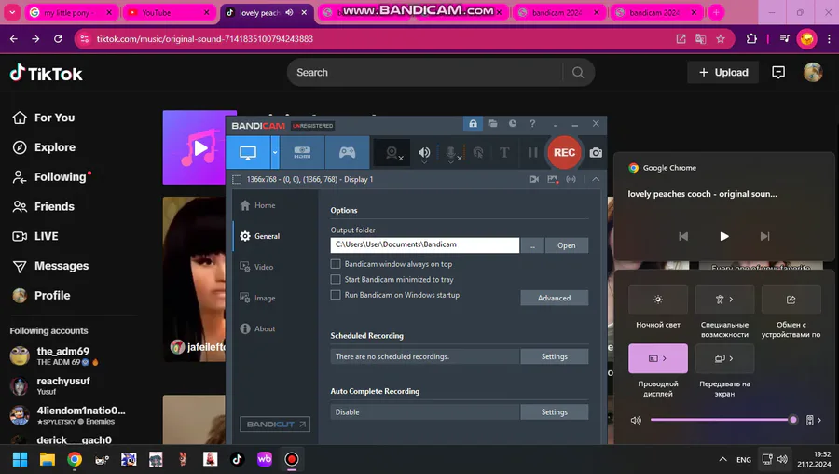
Task: Enable Start Bandicam minimized to tray
Action: 336,280
